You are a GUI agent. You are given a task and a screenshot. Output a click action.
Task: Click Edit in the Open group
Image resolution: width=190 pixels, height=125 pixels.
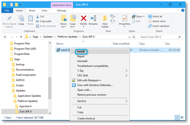pyautogui.click(x=136, y=22)
